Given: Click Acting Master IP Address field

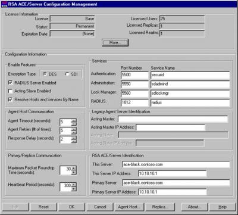Looking at the screenshot, I should (x=170, y=127).
